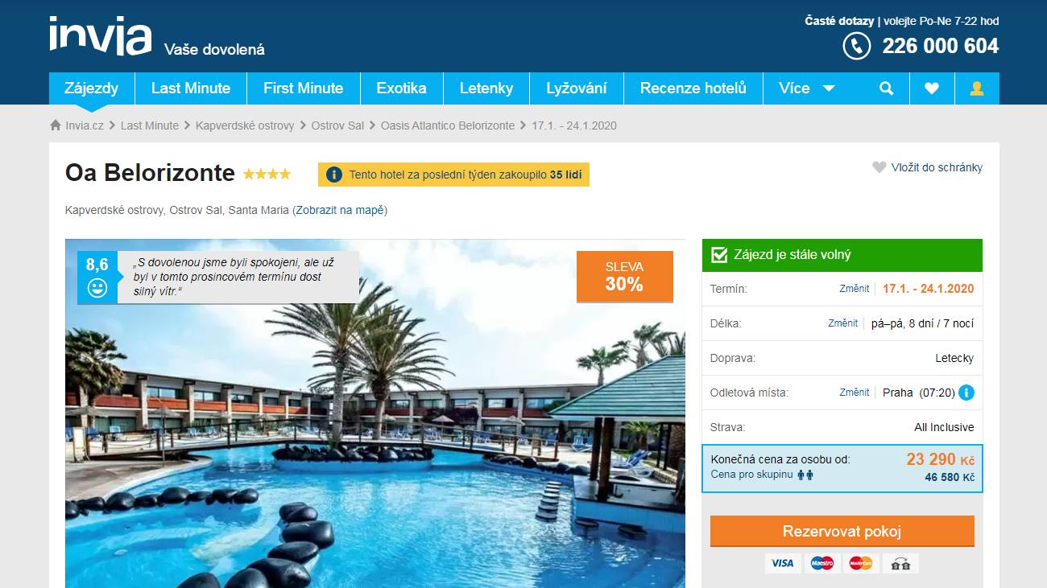The height and width of the screenshot is (588, 1047).
Task: Click the Rezervovat pokoj button
Action: [842, 532]
